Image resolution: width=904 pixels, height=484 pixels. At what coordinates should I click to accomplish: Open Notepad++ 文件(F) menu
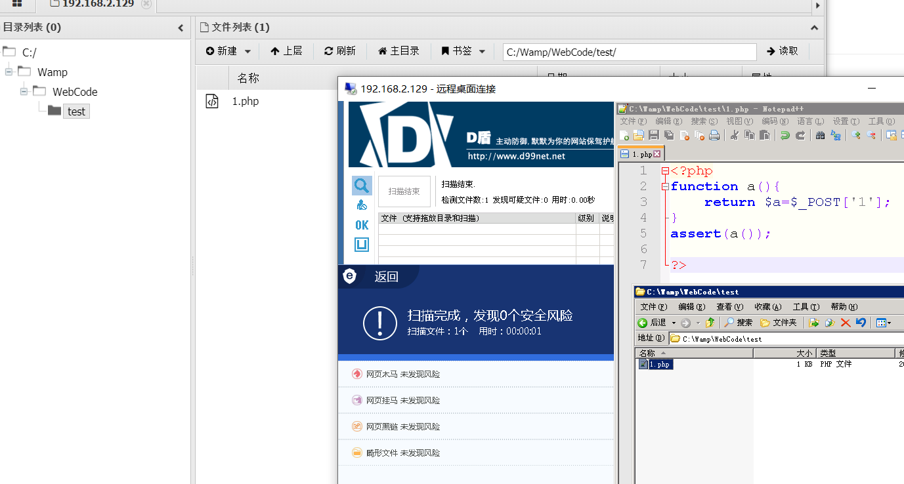click(633, 121)
